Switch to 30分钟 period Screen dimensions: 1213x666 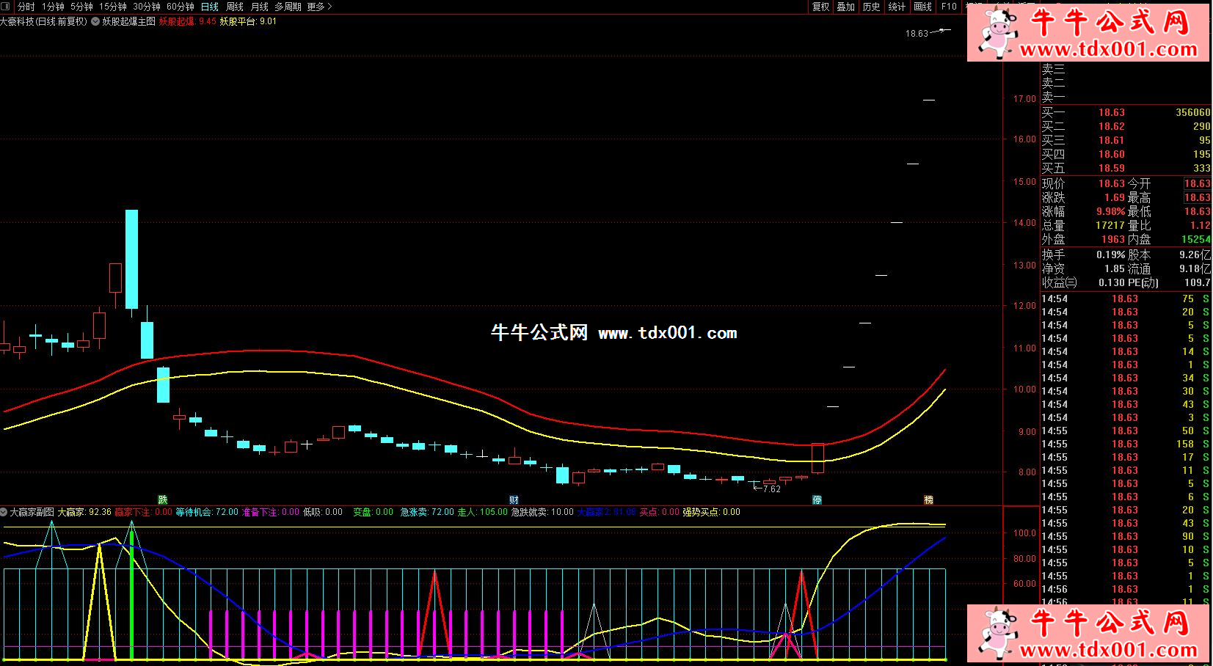pyautogui.click(x=147, y=7)
